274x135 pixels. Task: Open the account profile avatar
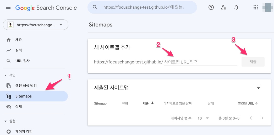pos(268,7)
